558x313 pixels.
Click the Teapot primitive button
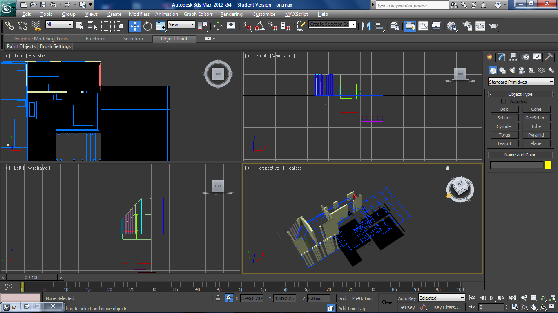point(504,143)
